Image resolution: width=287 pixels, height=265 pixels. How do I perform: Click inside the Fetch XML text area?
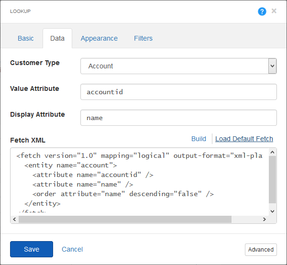[x=140, y=182]
